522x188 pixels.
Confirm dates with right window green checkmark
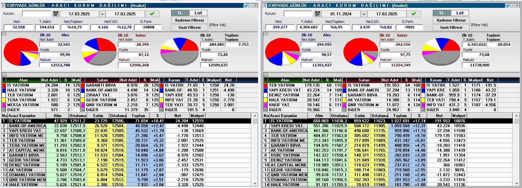(414, 14)
